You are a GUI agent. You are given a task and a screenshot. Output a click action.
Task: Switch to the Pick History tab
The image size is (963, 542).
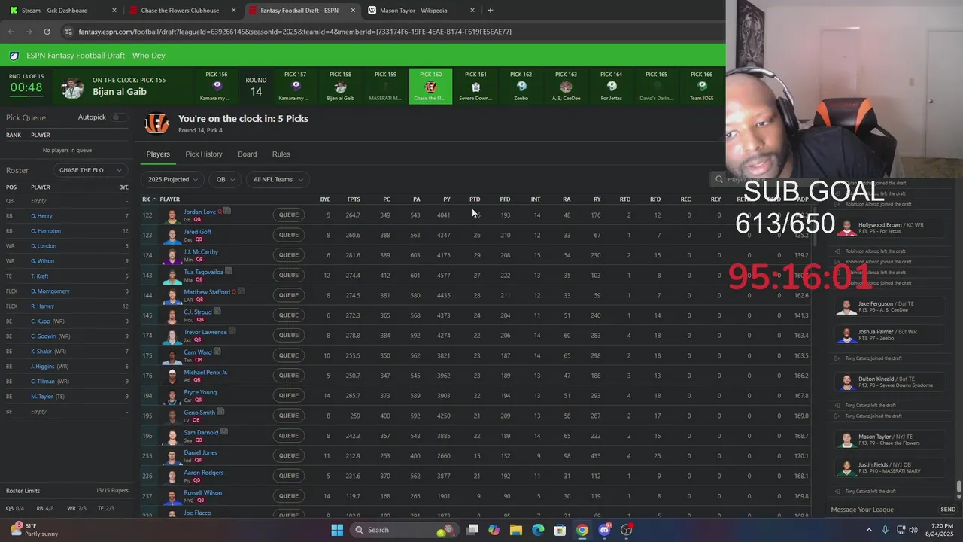204,154
